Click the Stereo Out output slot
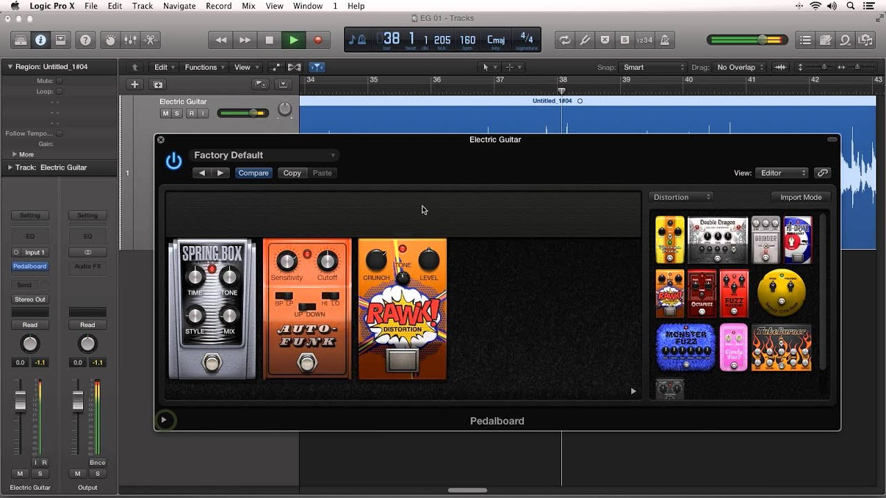Screen dimensions: 886x498 coord(30,299)
